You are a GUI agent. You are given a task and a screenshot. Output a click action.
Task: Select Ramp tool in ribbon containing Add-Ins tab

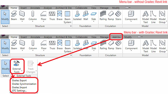click(111, 45)
